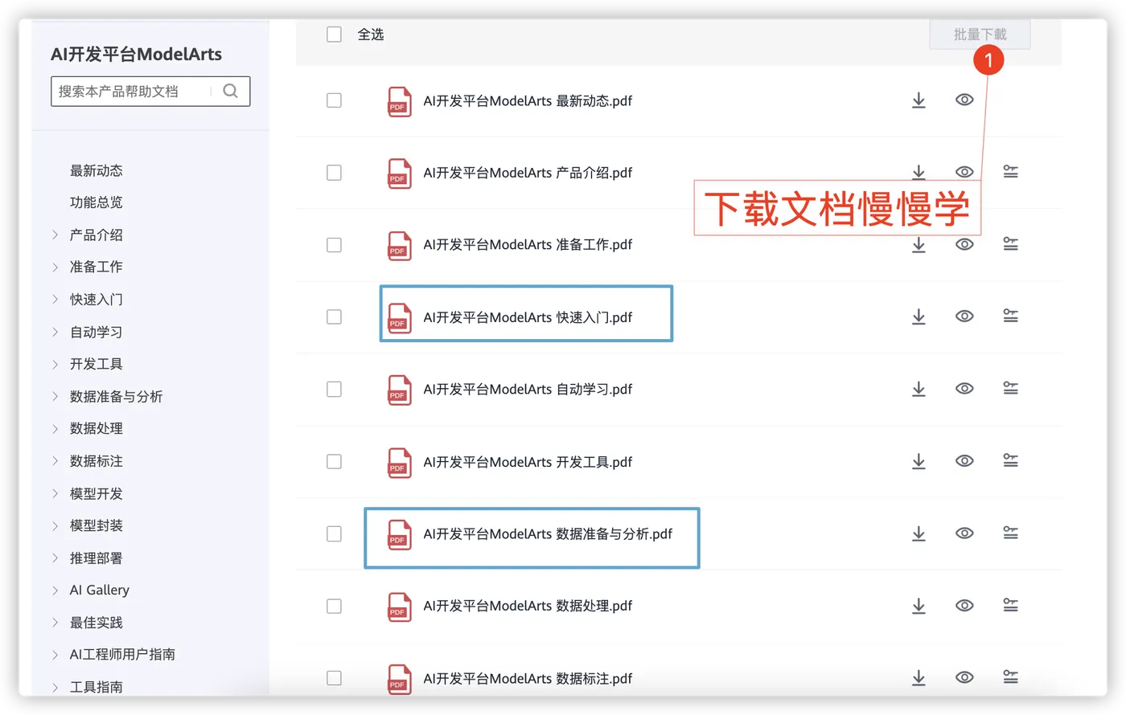Image resolution: width=1126 pixels, height=715 pixels.
Task: Expand the 自动学习 sidebar chevron
Action: click(x=55, y=332)
